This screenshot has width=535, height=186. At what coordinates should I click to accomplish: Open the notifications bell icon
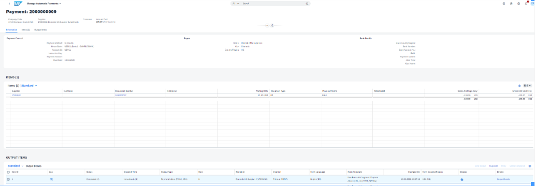click(x=526, y=4)
